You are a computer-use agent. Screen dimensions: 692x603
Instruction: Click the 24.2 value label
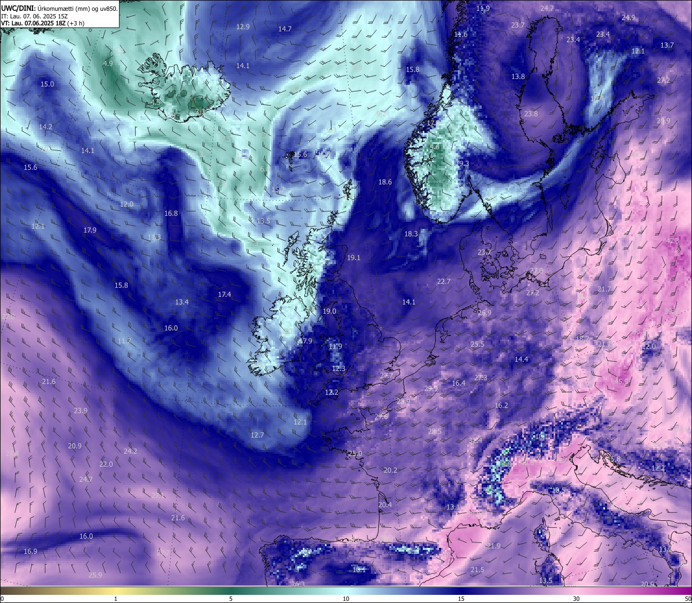click(x=130, y=451)
